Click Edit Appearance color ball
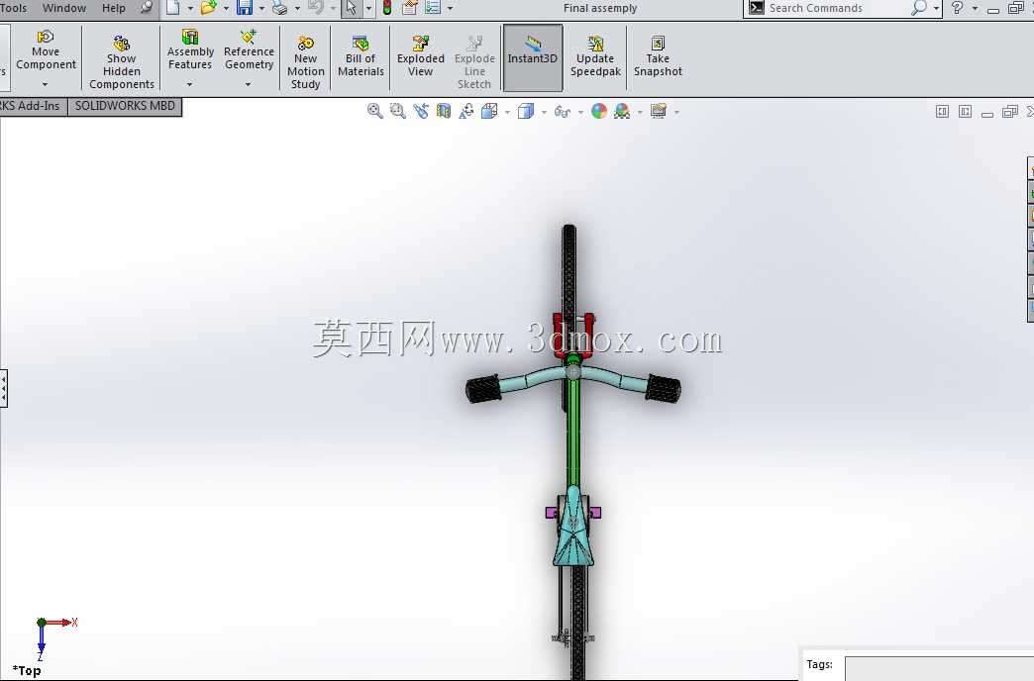This screenshot has height=681, width=1034. click(x=599, y=112)
